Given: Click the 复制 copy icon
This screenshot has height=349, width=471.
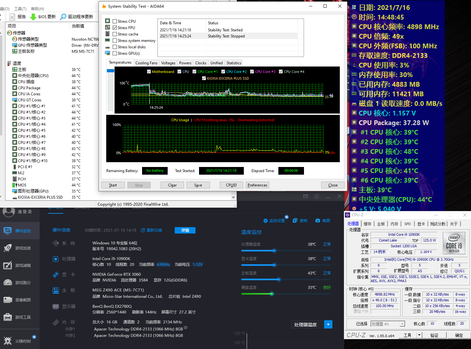Looking at the screenshot, I should point(295,220).
